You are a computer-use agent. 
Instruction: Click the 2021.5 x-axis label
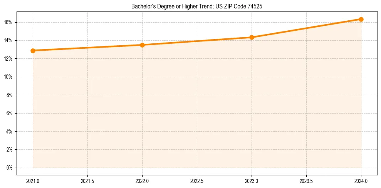pos(87,181)
